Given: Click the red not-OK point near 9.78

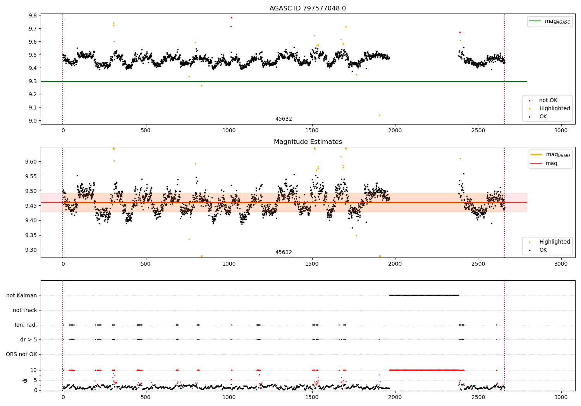Looking at the screenshot, I should click(231, 17).
